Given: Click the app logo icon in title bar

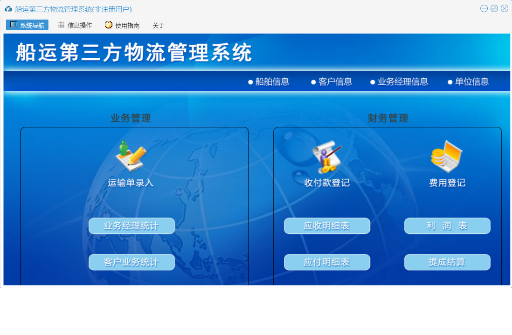Looking at the screenshot, I should click(x=8, y=9).
